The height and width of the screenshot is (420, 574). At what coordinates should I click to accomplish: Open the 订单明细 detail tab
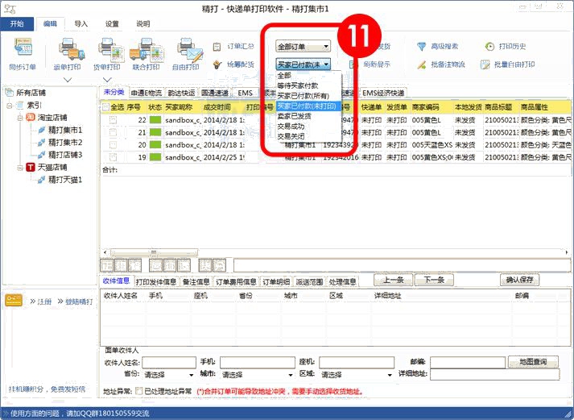tap(276, 281)
